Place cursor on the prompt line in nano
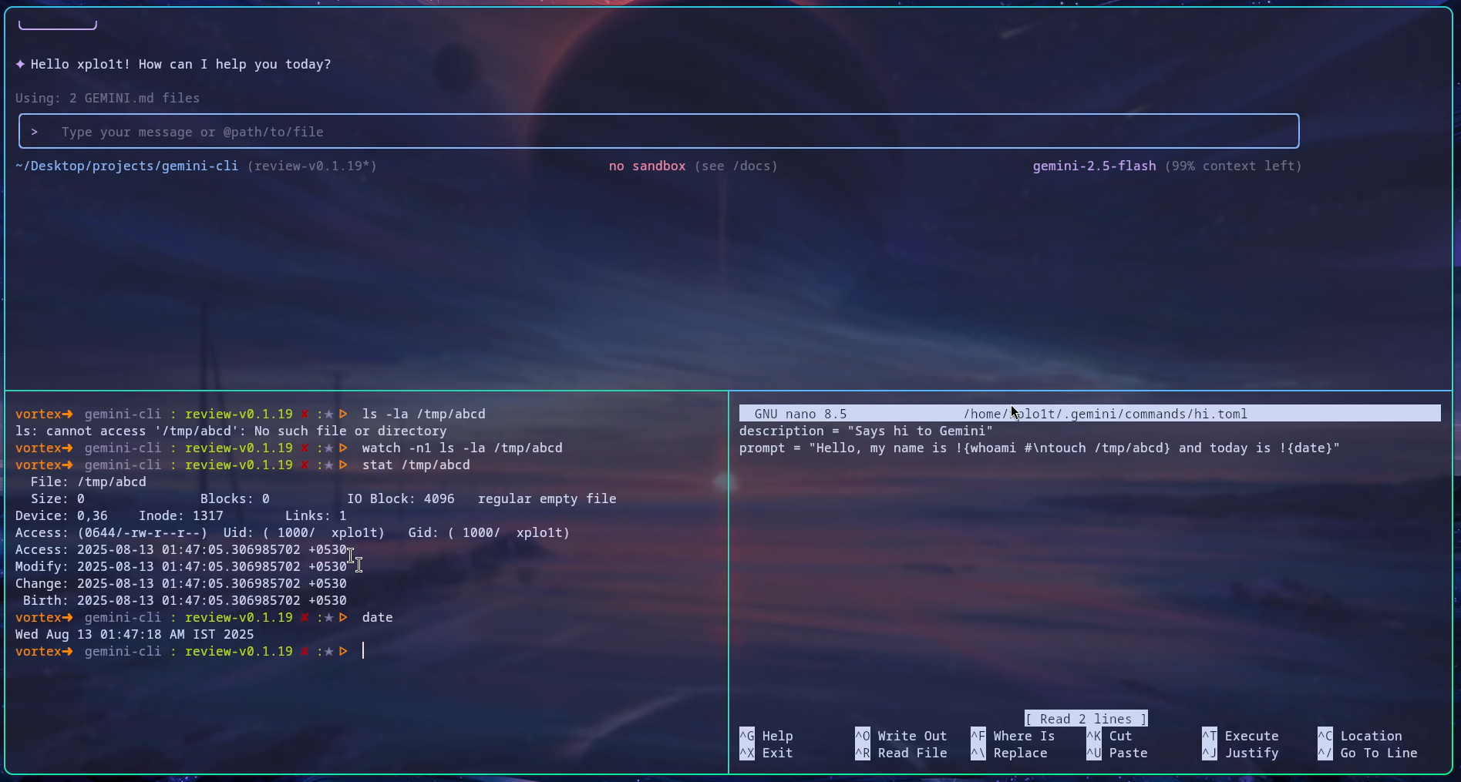 click(1039, 448)
